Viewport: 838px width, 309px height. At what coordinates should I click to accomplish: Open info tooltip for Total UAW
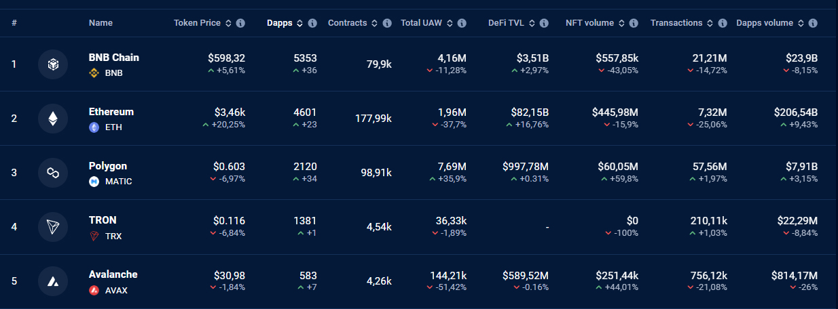point(462,23)
